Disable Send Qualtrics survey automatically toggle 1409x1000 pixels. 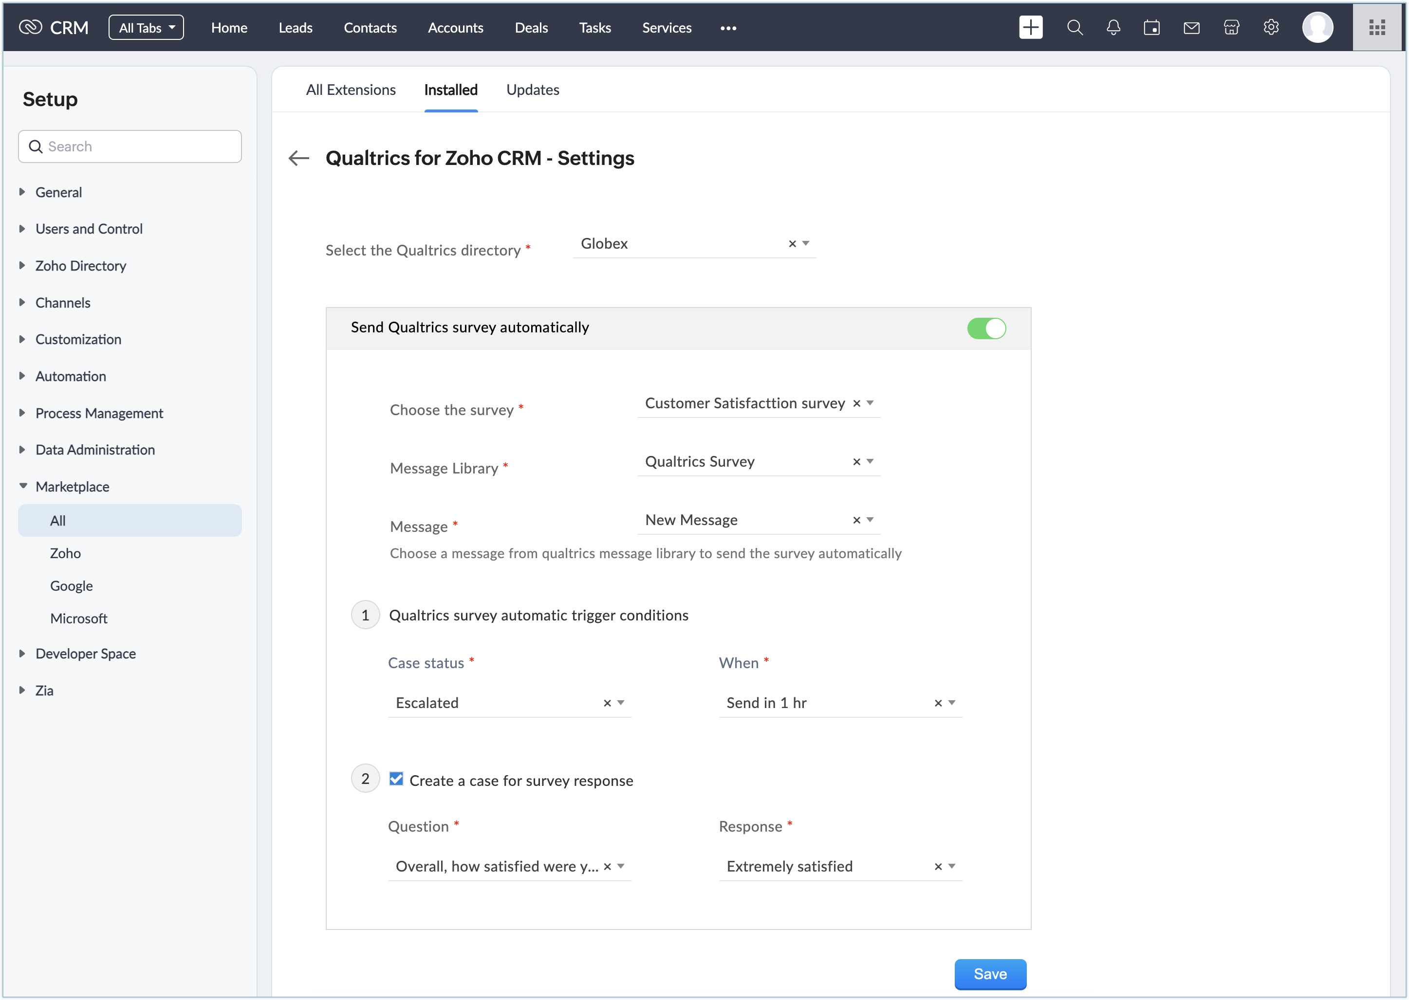coord(986,328)
